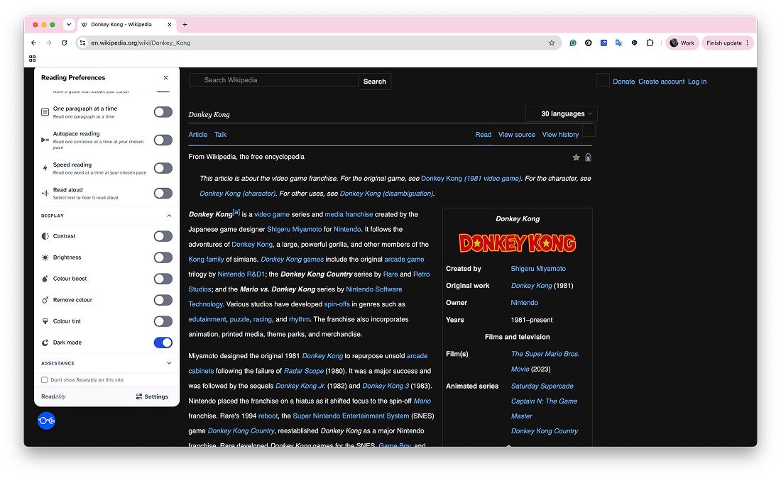781x478 pixels.
Task: Click the Read aloud waveform icon
Action: pos(45,193)
